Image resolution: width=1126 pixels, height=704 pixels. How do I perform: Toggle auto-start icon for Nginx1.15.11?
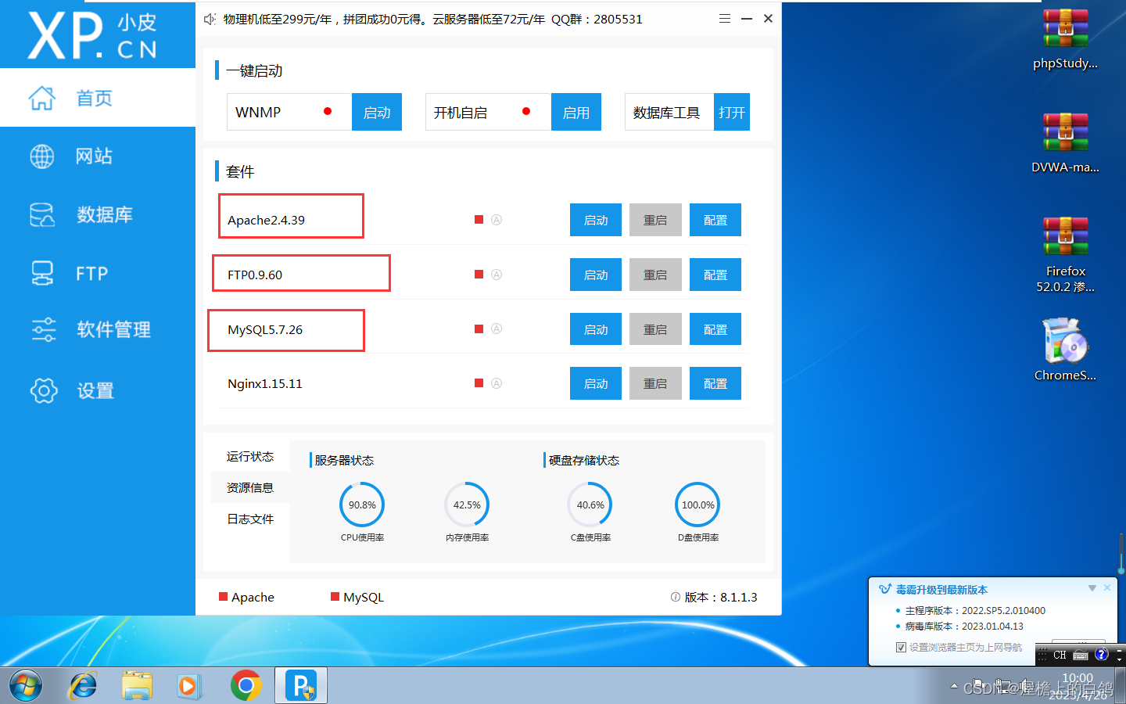[x=497, y=383]
